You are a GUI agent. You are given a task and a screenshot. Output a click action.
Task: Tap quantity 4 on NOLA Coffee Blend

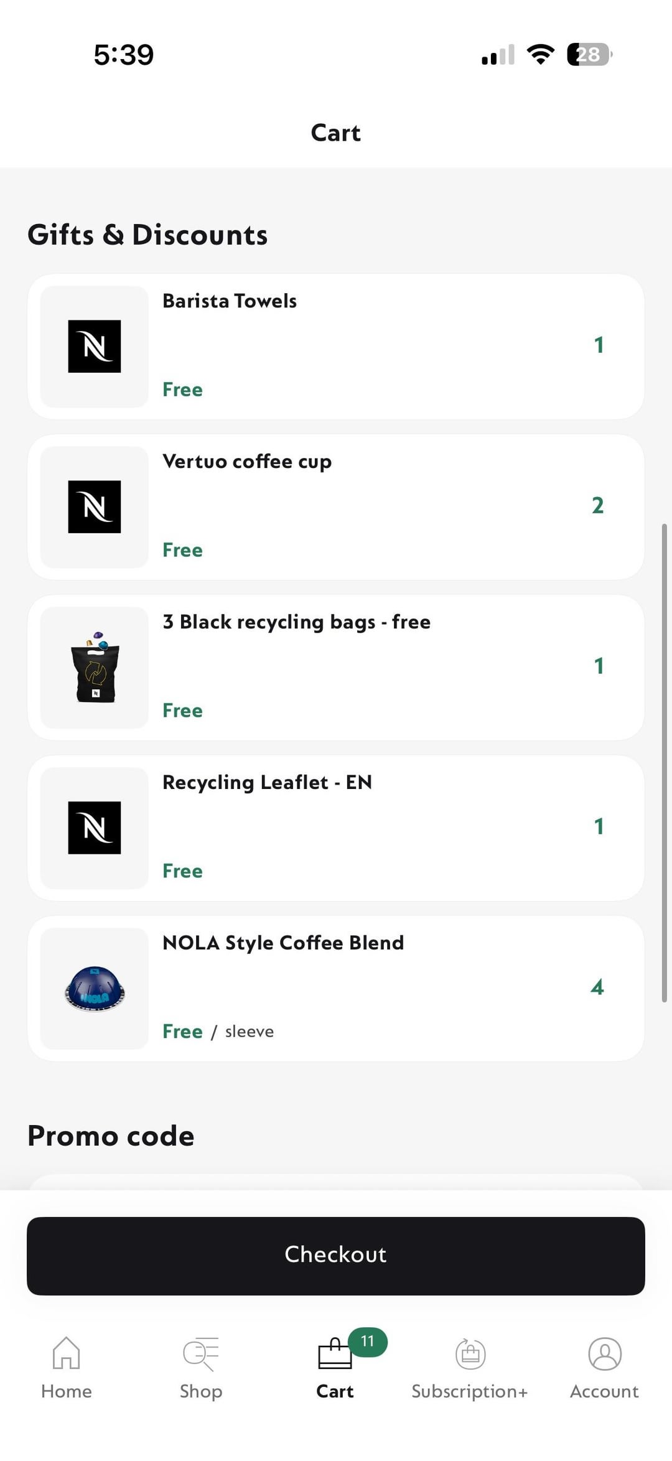click(x=597, y=987)
